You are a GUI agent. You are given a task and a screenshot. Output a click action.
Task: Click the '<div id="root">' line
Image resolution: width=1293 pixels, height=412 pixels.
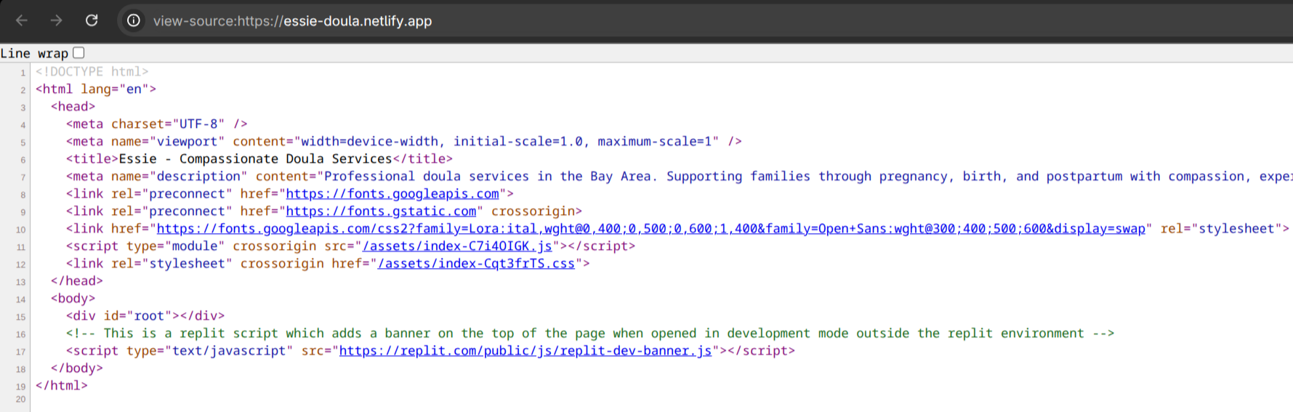(x=145, y=316)
